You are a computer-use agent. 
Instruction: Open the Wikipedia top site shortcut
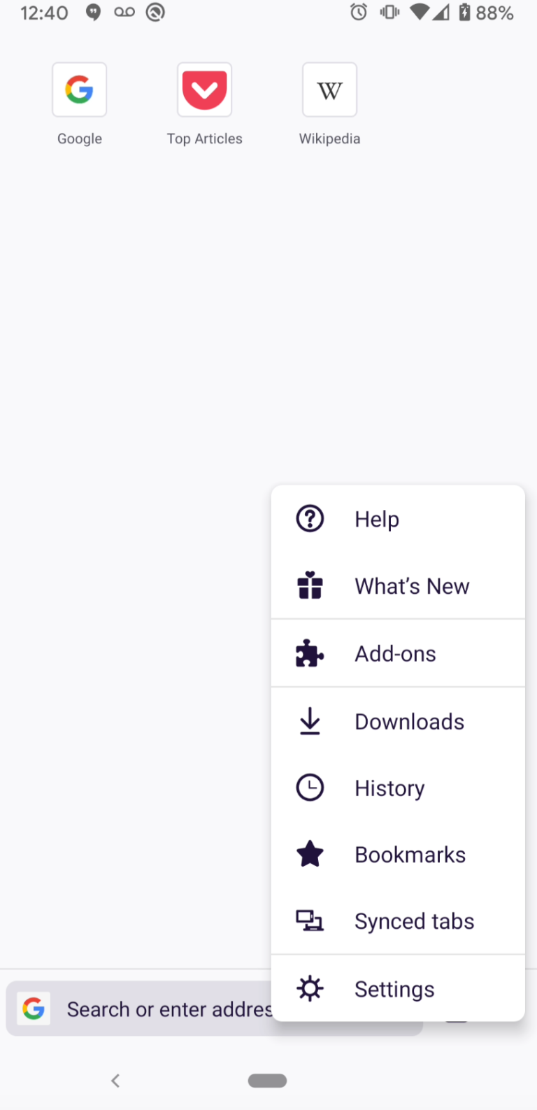329,90
